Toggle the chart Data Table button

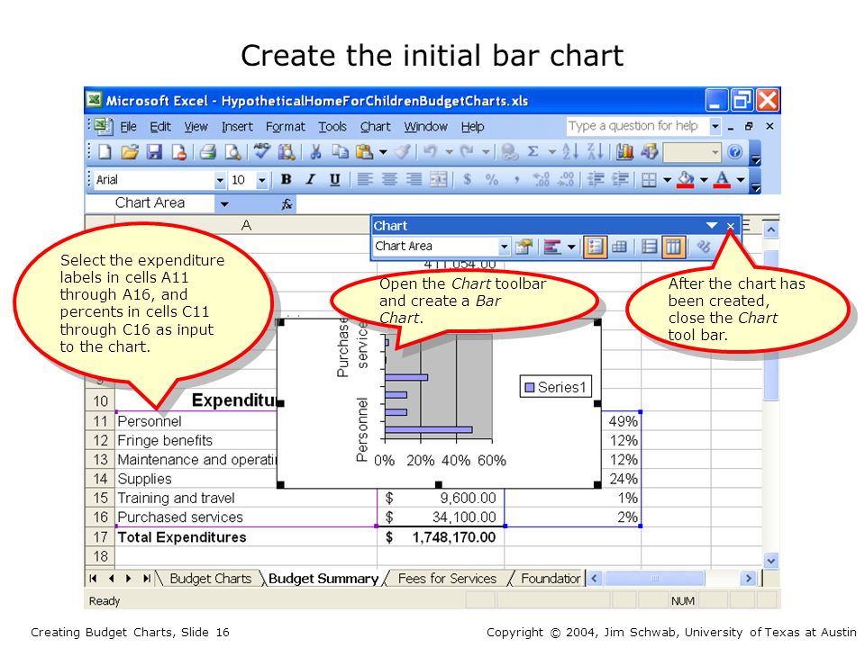[x=619, y=247]
